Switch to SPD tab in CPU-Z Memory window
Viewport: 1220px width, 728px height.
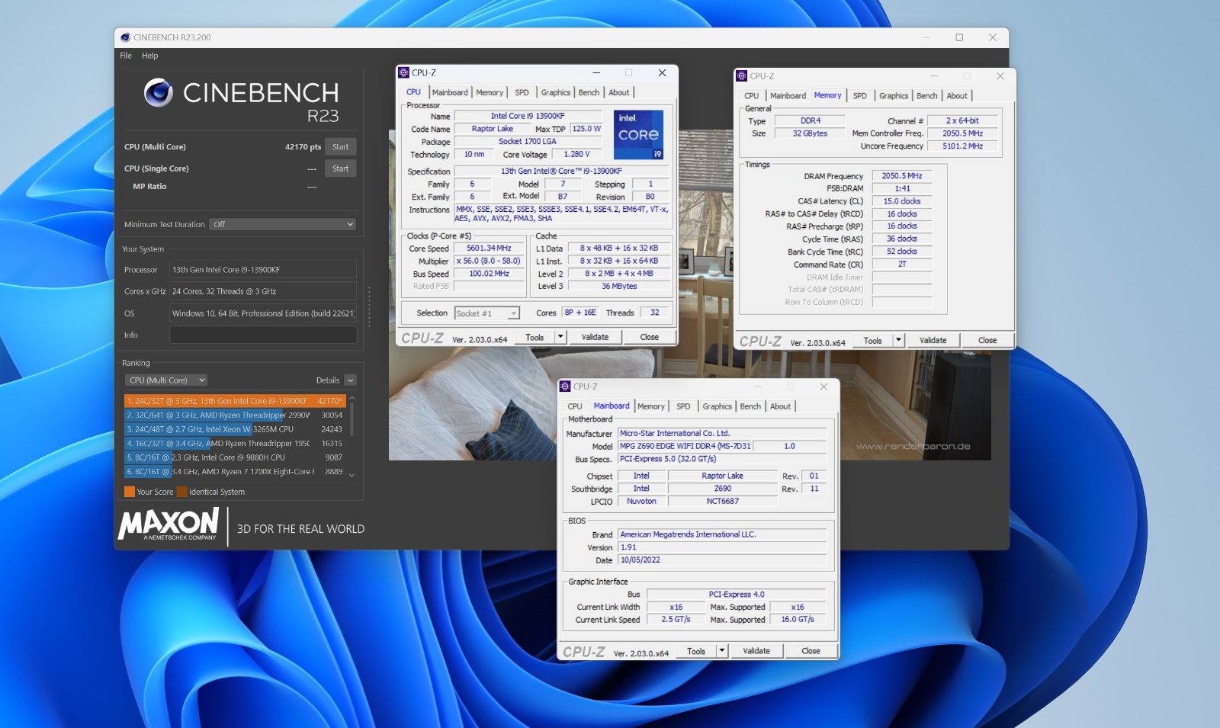[859, 96]
